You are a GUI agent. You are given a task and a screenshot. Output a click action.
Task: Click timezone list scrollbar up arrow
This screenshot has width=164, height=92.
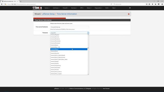[x=88, y=35]
